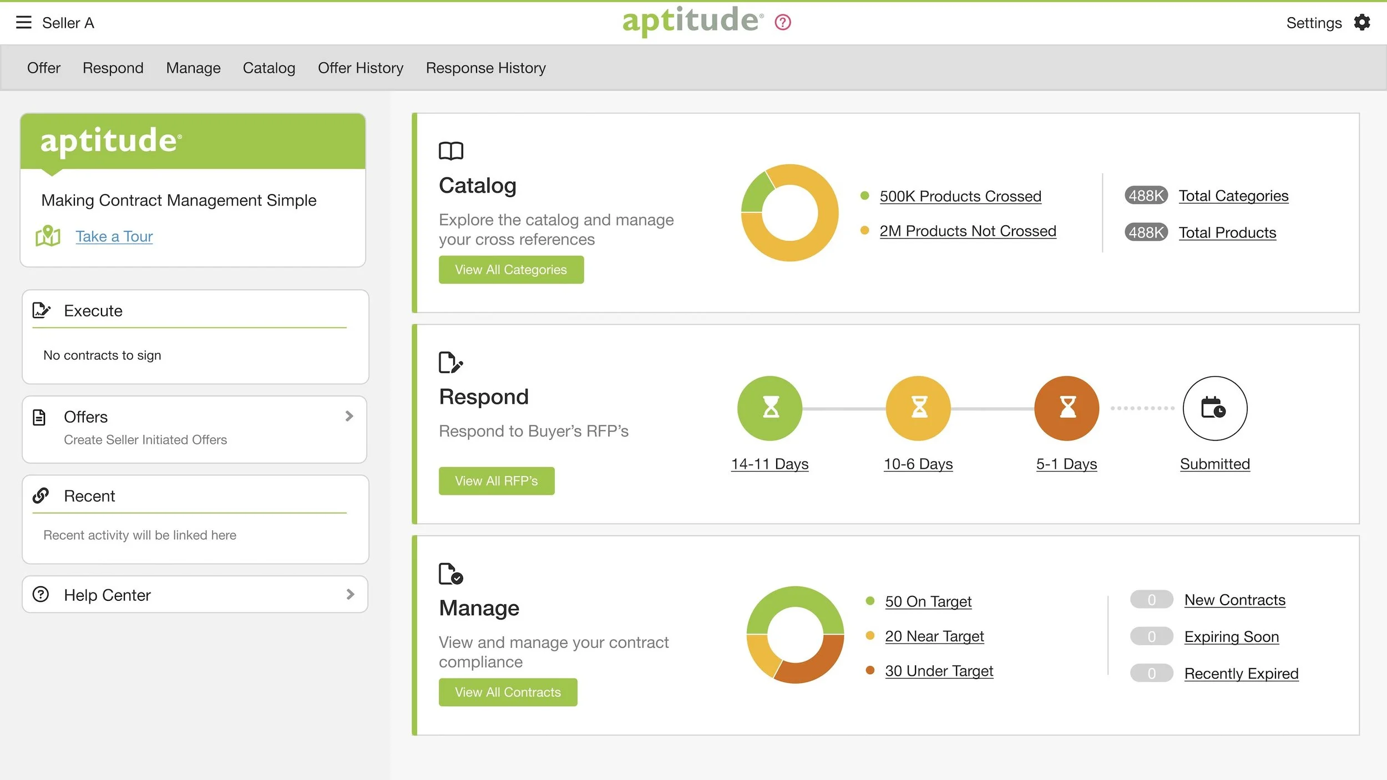Click the 'Making Contract Management Simple' tagline
The width and height of the screenshot is (1387, 780).
coord(179,200)
